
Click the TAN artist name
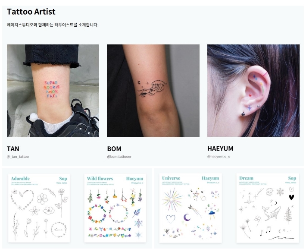(x=13, y=149)
